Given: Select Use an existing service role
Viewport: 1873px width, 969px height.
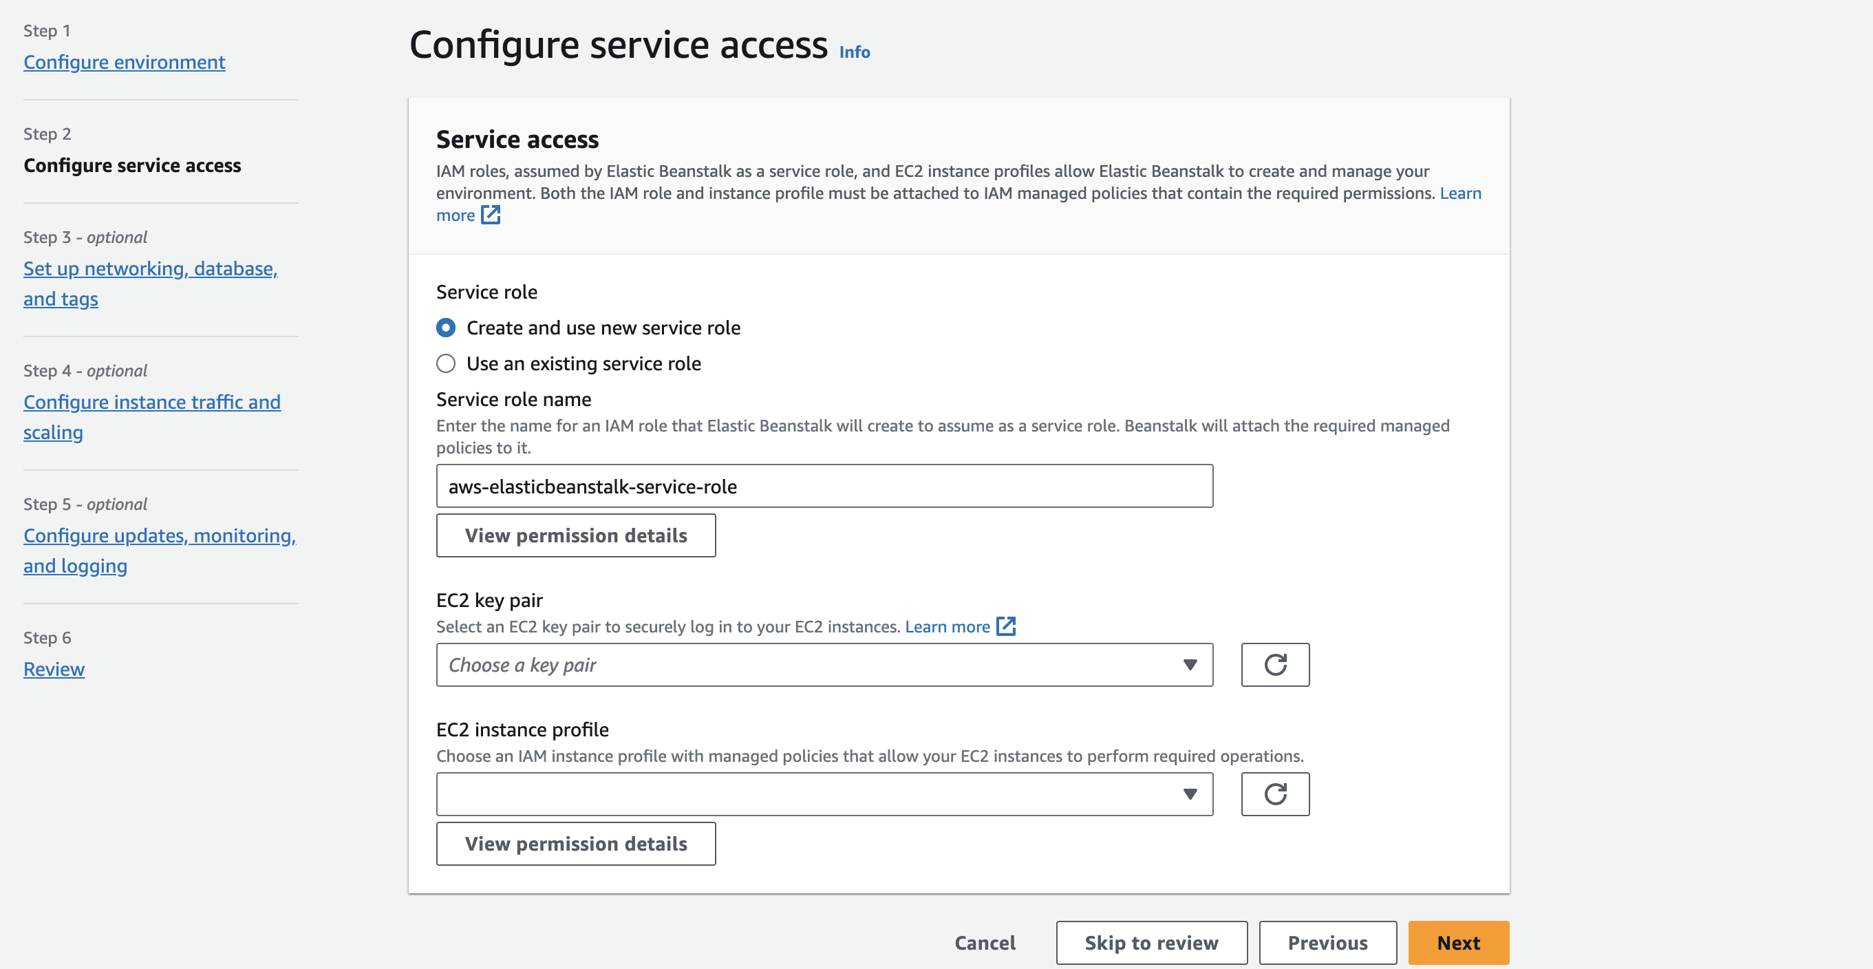Looking at the screenshot, I should click(x=446, y=364).
